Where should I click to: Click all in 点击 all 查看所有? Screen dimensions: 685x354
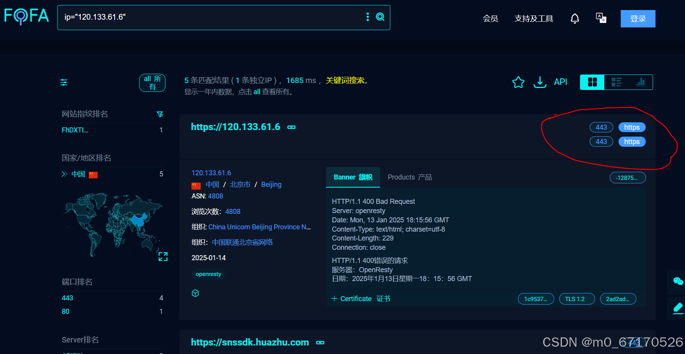(257, 92)
